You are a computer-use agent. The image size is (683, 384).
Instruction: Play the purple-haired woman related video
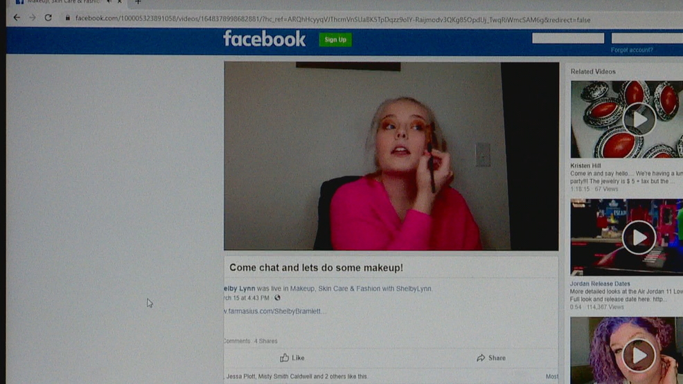[x=638, y=354]
